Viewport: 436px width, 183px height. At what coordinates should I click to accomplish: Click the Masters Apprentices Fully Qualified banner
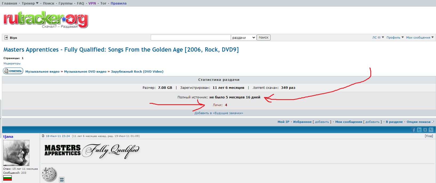click(x=92, y=151)
